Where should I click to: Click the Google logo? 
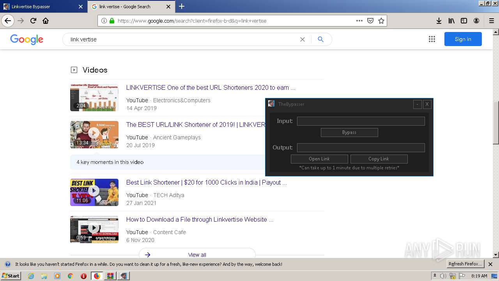point(27,39)
